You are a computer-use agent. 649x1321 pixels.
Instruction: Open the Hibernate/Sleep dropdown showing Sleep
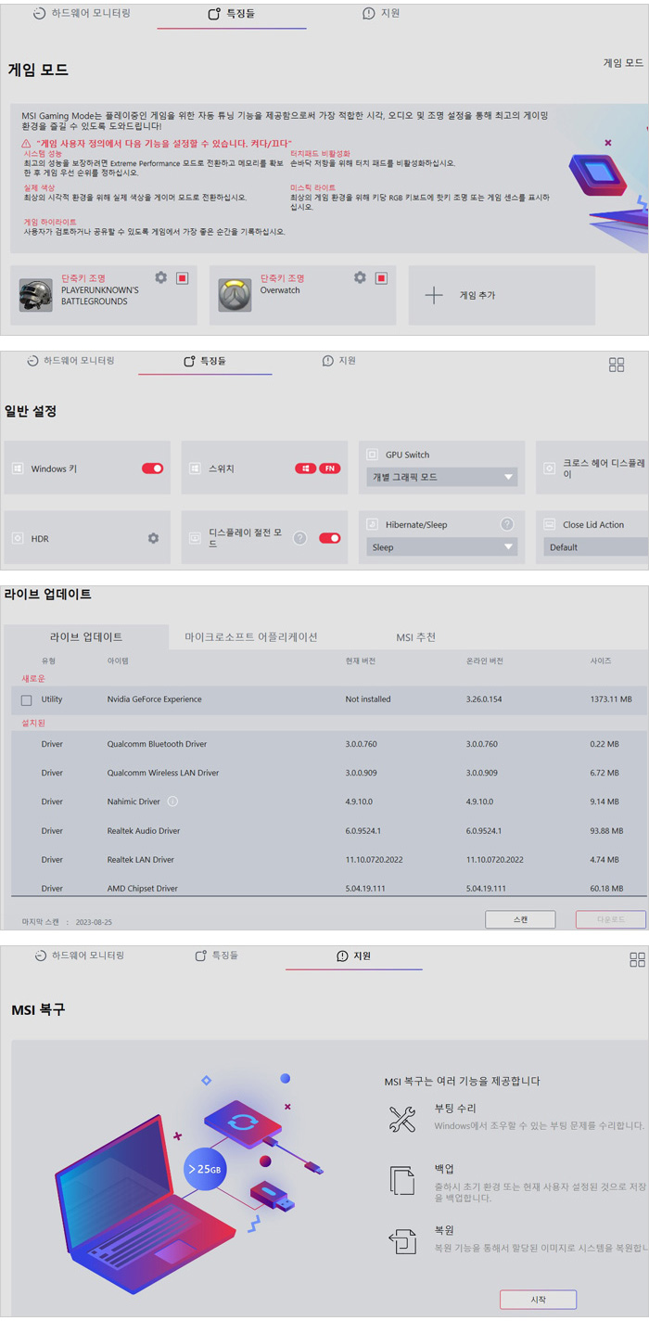click(441, 547)
